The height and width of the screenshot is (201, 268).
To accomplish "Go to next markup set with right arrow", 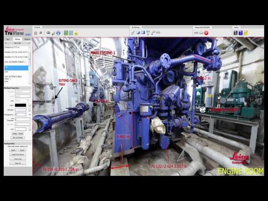I will (x=29, y=43).
